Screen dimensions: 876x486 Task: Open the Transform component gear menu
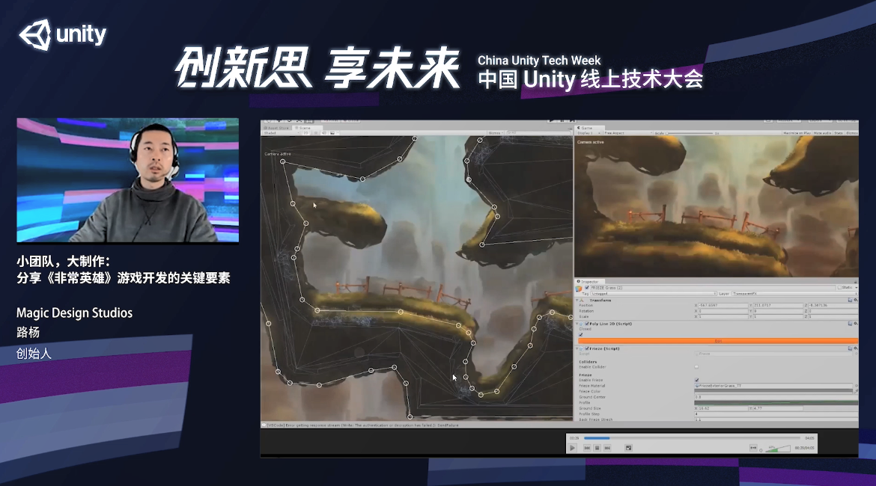pyautogui.click(x=856, y=300)
